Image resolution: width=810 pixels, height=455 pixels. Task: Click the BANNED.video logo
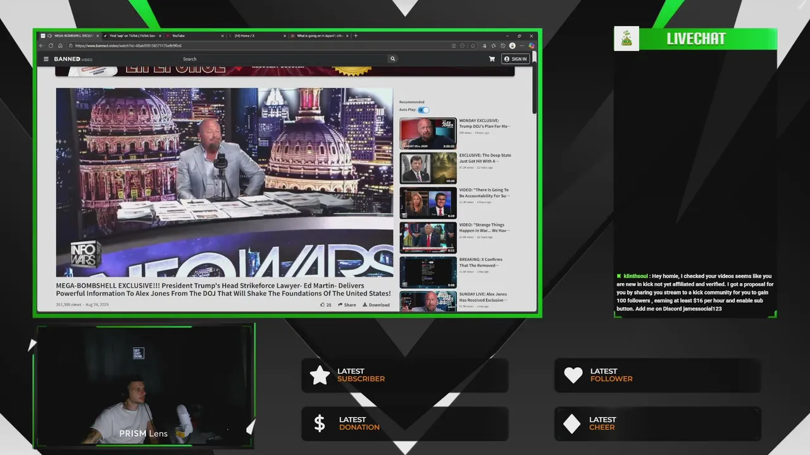pyautogui.click(x=73, y=59)
